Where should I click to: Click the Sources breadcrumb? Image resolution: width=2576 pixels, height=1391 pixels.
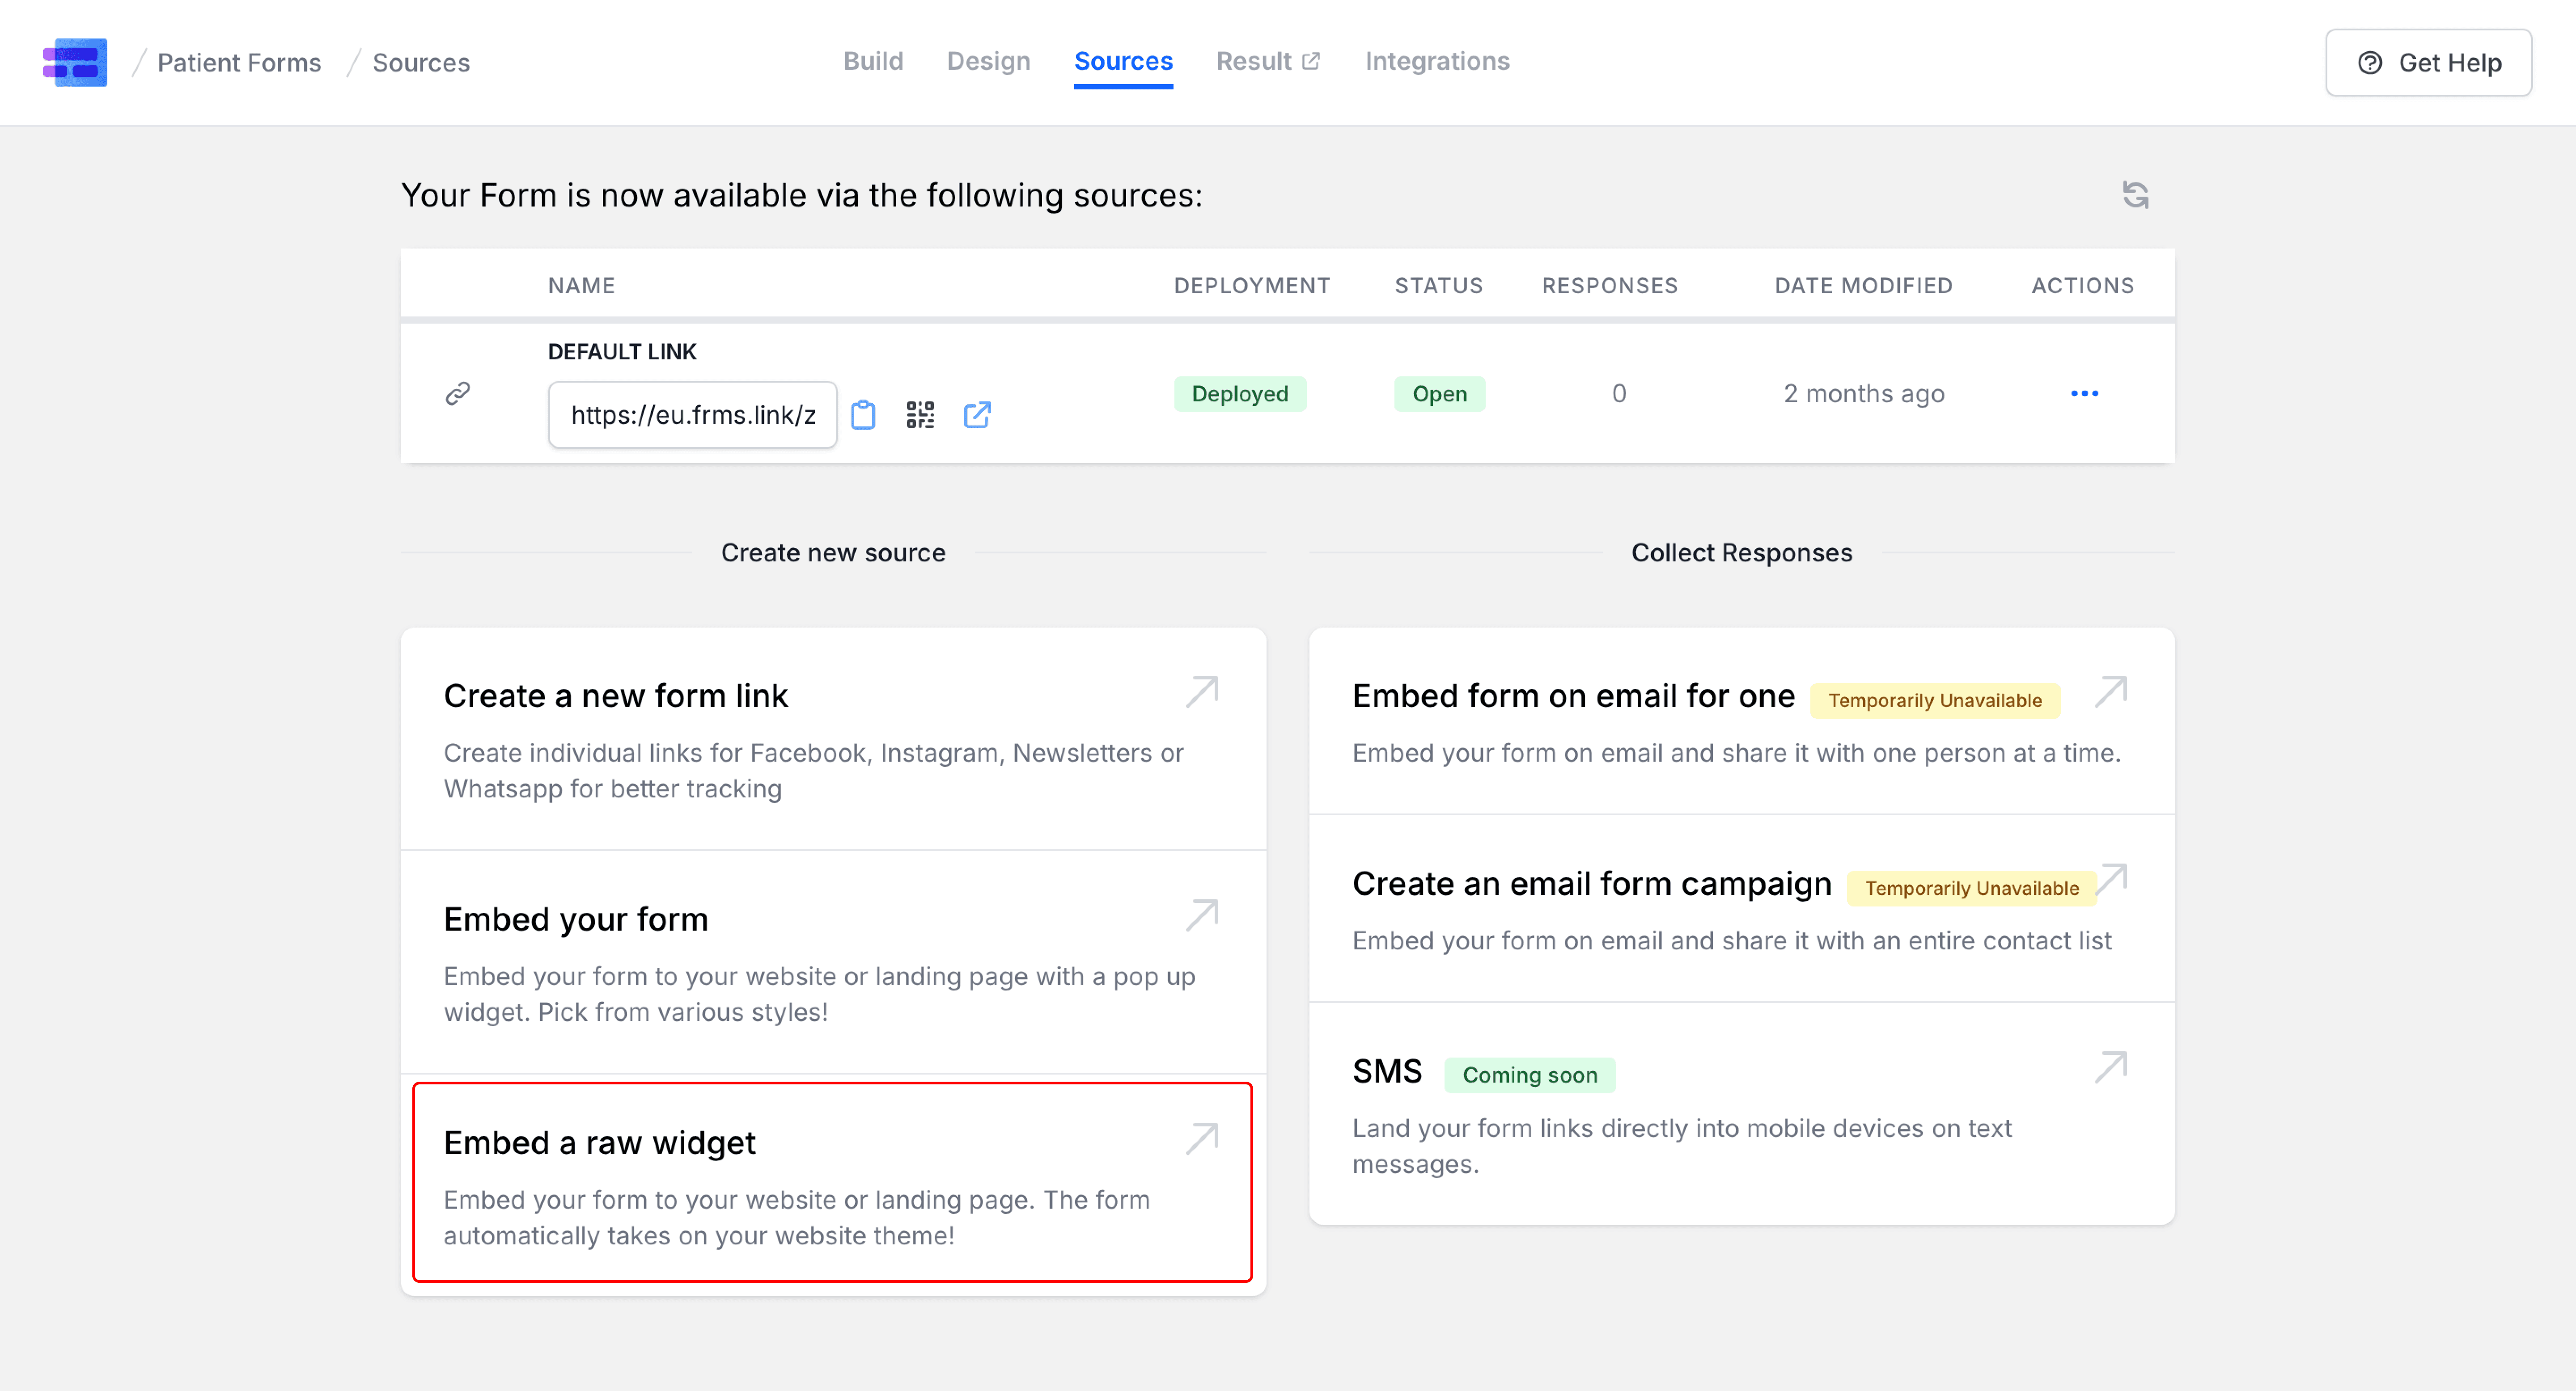coord(421,63)
